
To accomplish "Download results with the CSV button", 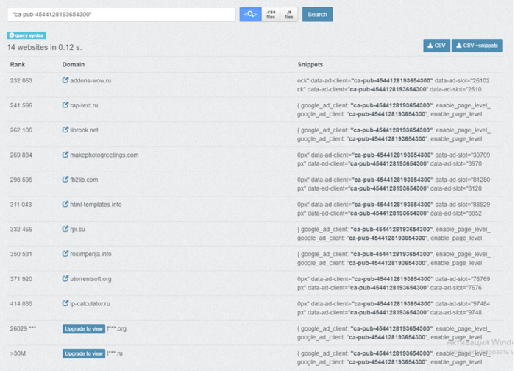I will (x=436, y=46).
